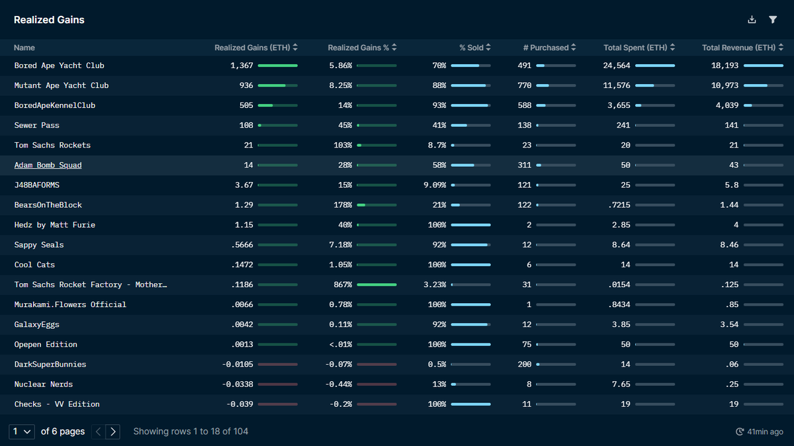Click the 9.09% sold value
The height and width of the screenshot is (446, 794).
point(435,185)
